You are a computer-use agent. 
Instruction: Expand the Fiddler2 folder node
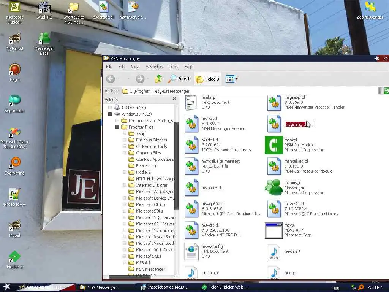pos(125,172)
